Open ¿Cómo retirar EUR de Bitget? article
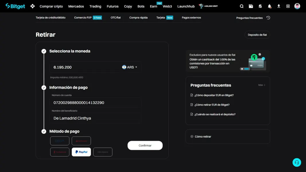The height and width of the screenshot is (172, 306). (x=212, y=105)
